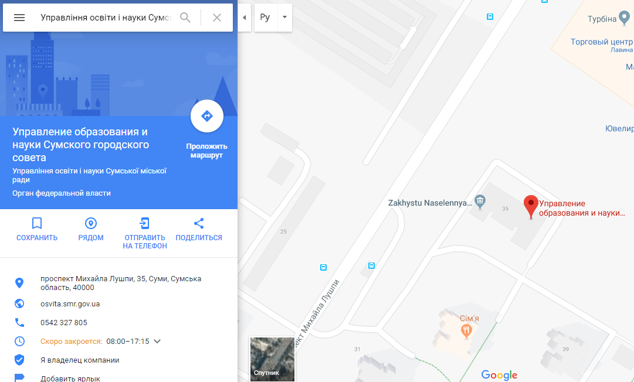Save place with Сохранить bookmark icon
Image resolution: width=634 pixels, height=382 pixels.
click(x=37, y=223)
